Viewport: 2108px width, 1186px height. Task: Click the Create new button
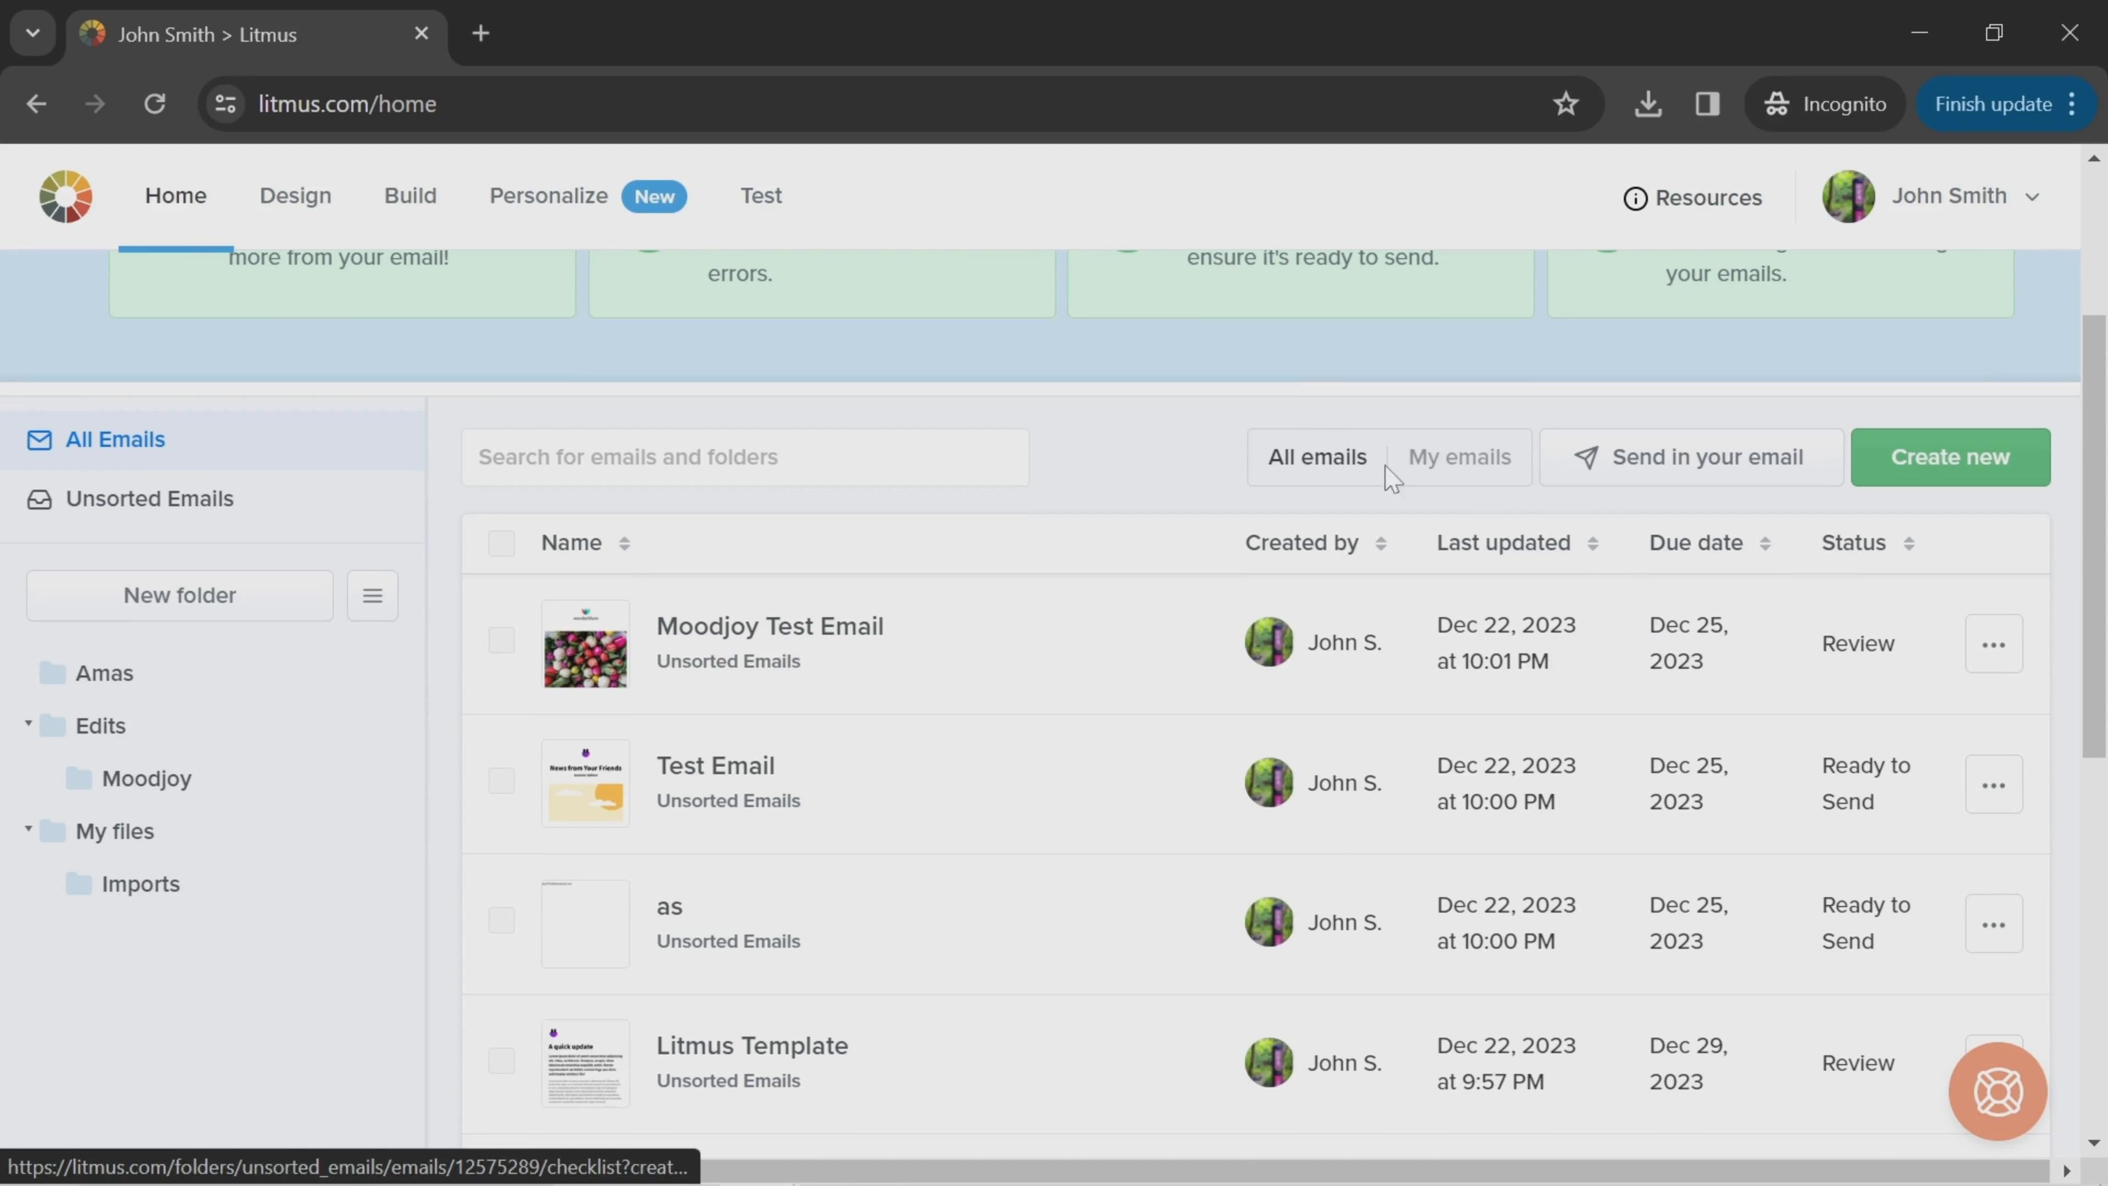click(x=1949, y=457)
